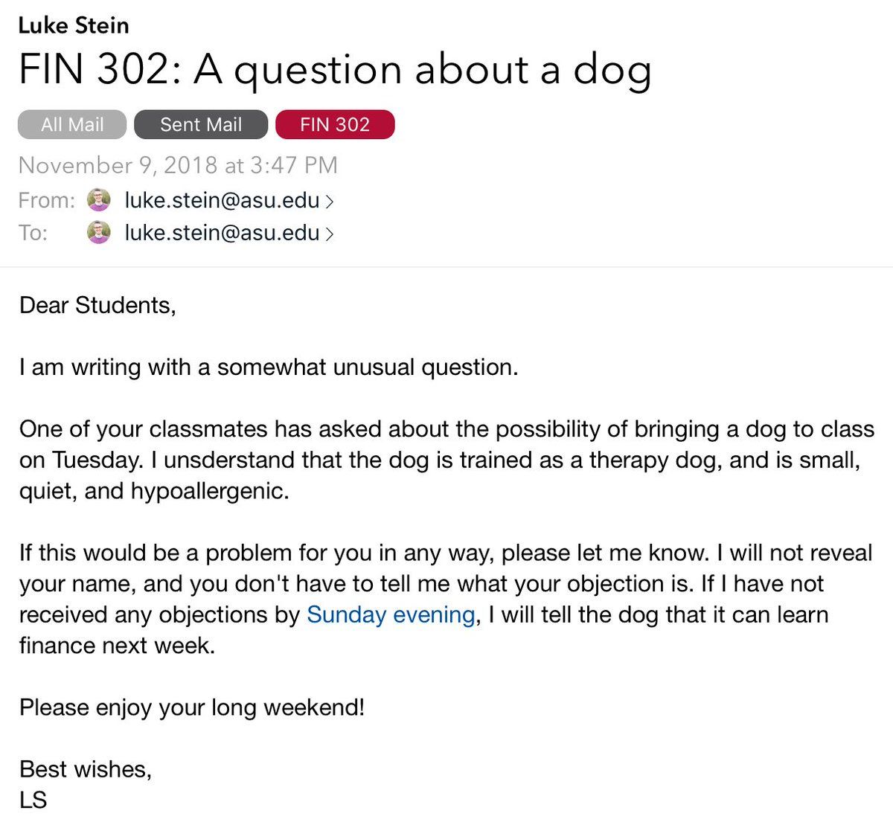Click the Best wishes closing line
Viewport: 893px width, 825px height.
86,769
